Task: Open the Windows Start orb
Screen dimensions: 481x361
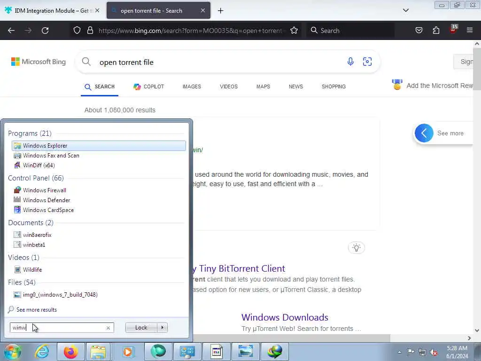Action: tap(12, 352)
